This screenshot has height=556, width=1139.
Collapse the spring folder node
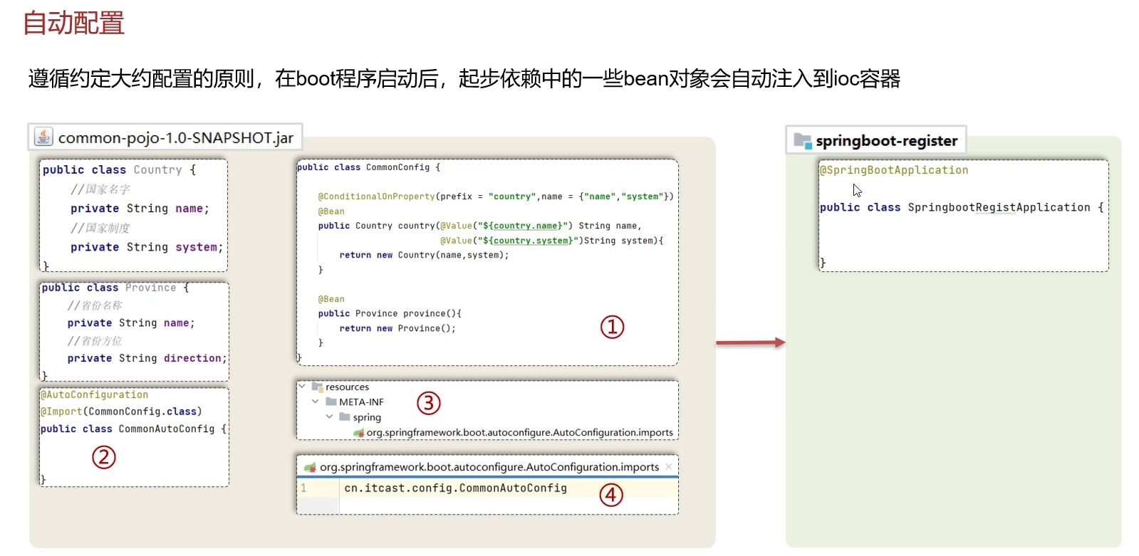pyautogui.click(x=329, y=416)
